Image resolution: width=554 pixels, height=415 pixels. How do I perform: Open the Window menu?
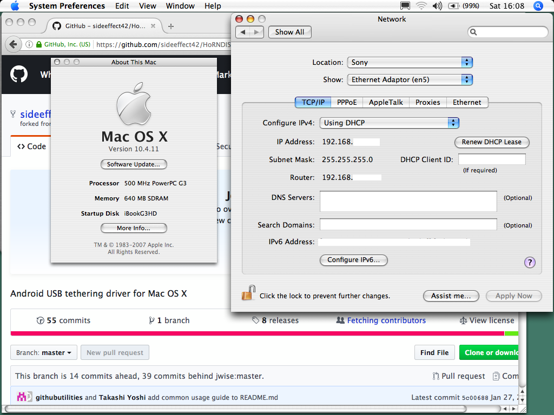pyautogui.click(x=180, y=6)
